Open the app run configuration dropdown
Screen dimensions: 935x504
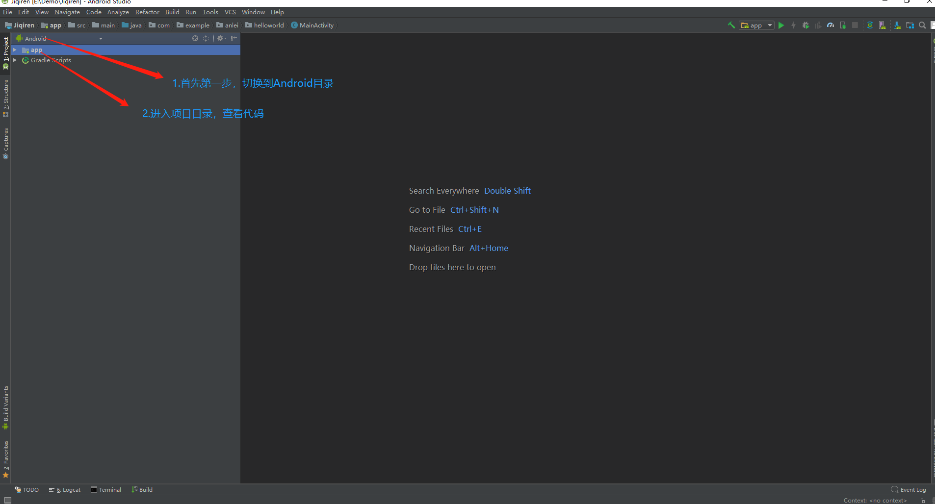click(756, 25)
